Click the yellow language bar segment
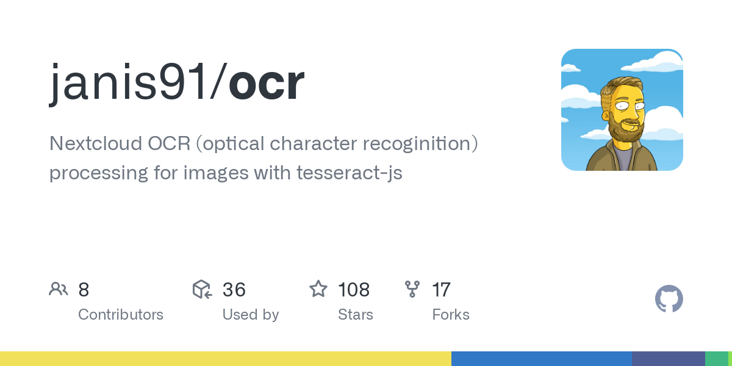Viewport: 732px width, 366px height. coord(226,359)
